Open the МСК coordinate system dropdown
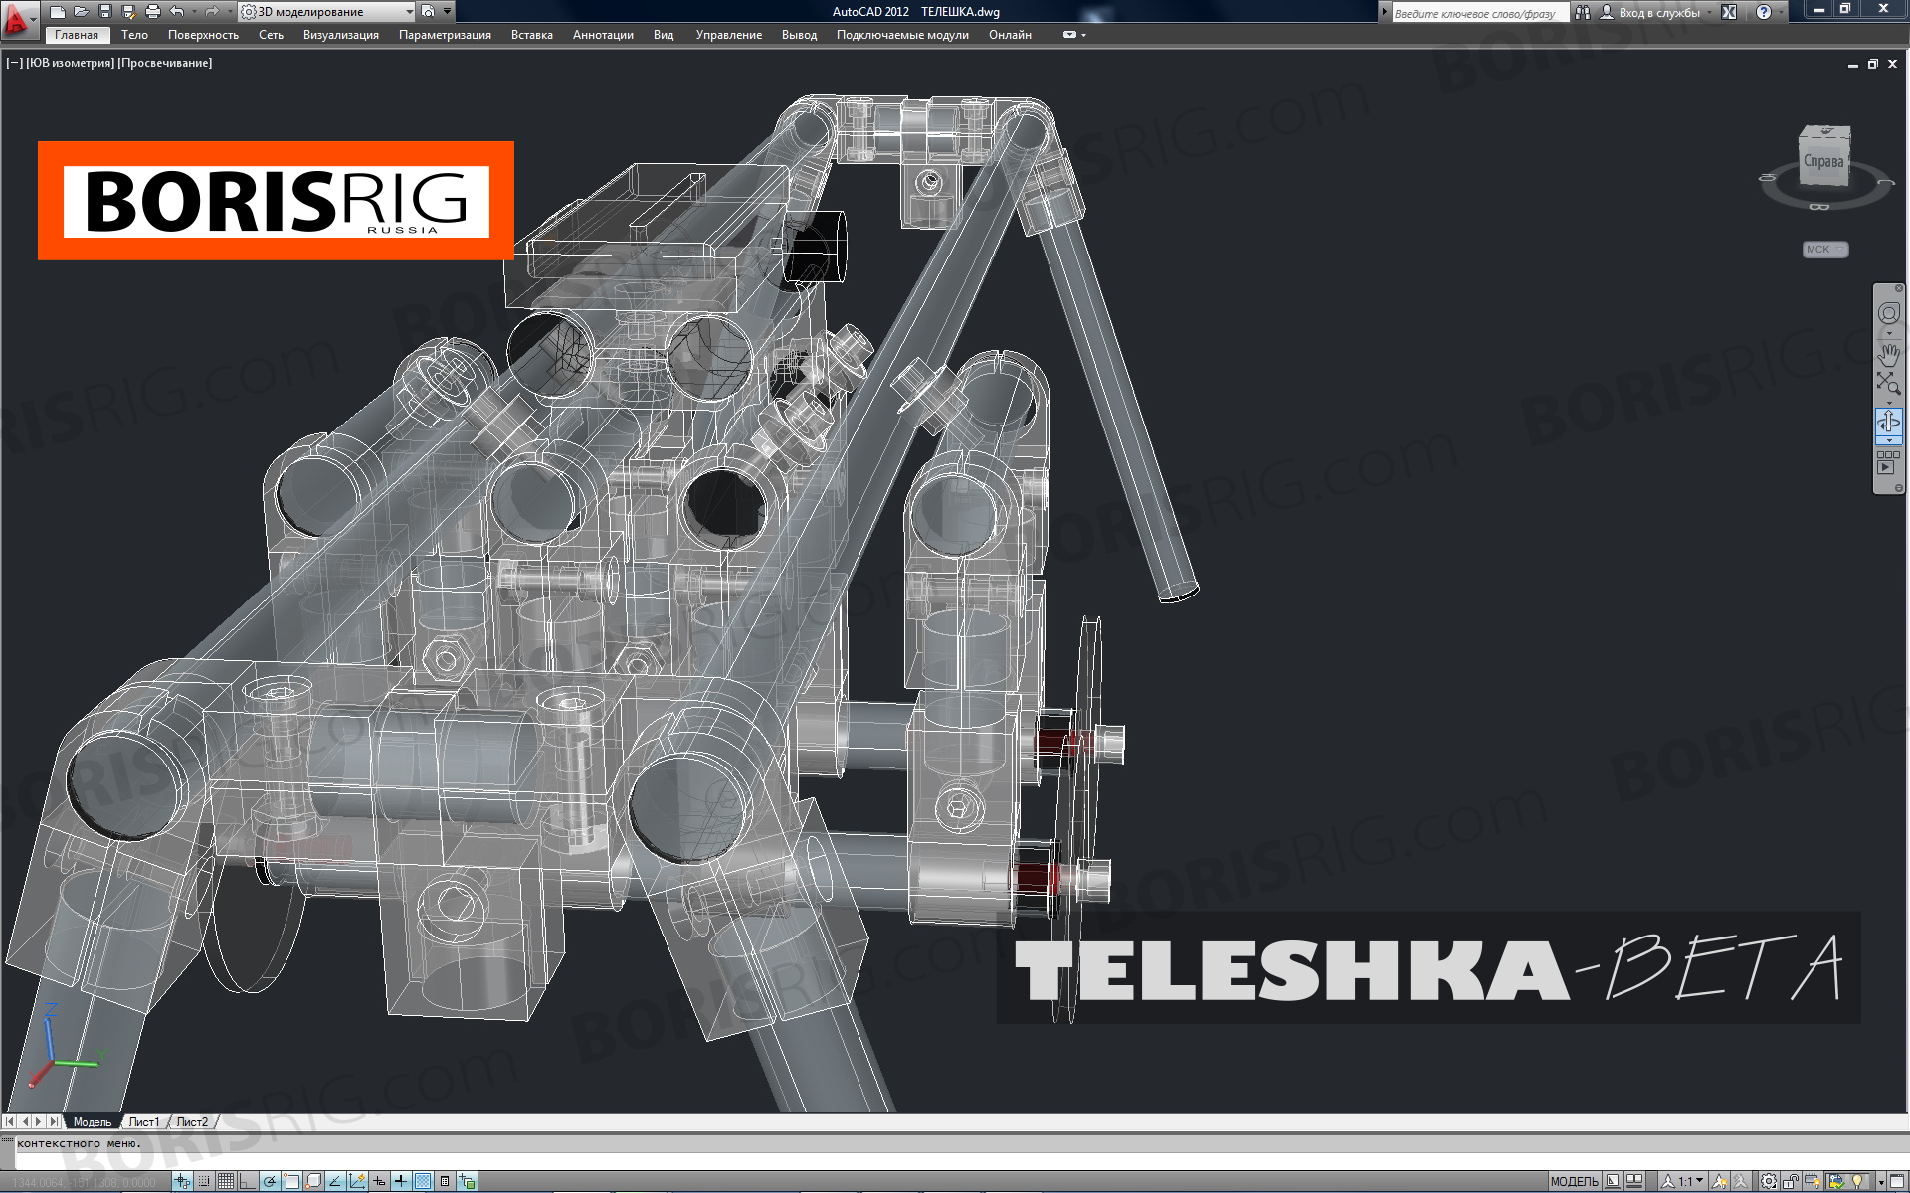Viewport: 1910px width, 1193px height. [1825, 250]
